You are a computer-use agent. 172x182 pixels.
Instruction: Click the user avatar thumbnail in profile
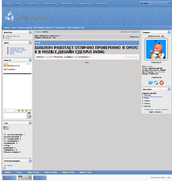[156, 49]
